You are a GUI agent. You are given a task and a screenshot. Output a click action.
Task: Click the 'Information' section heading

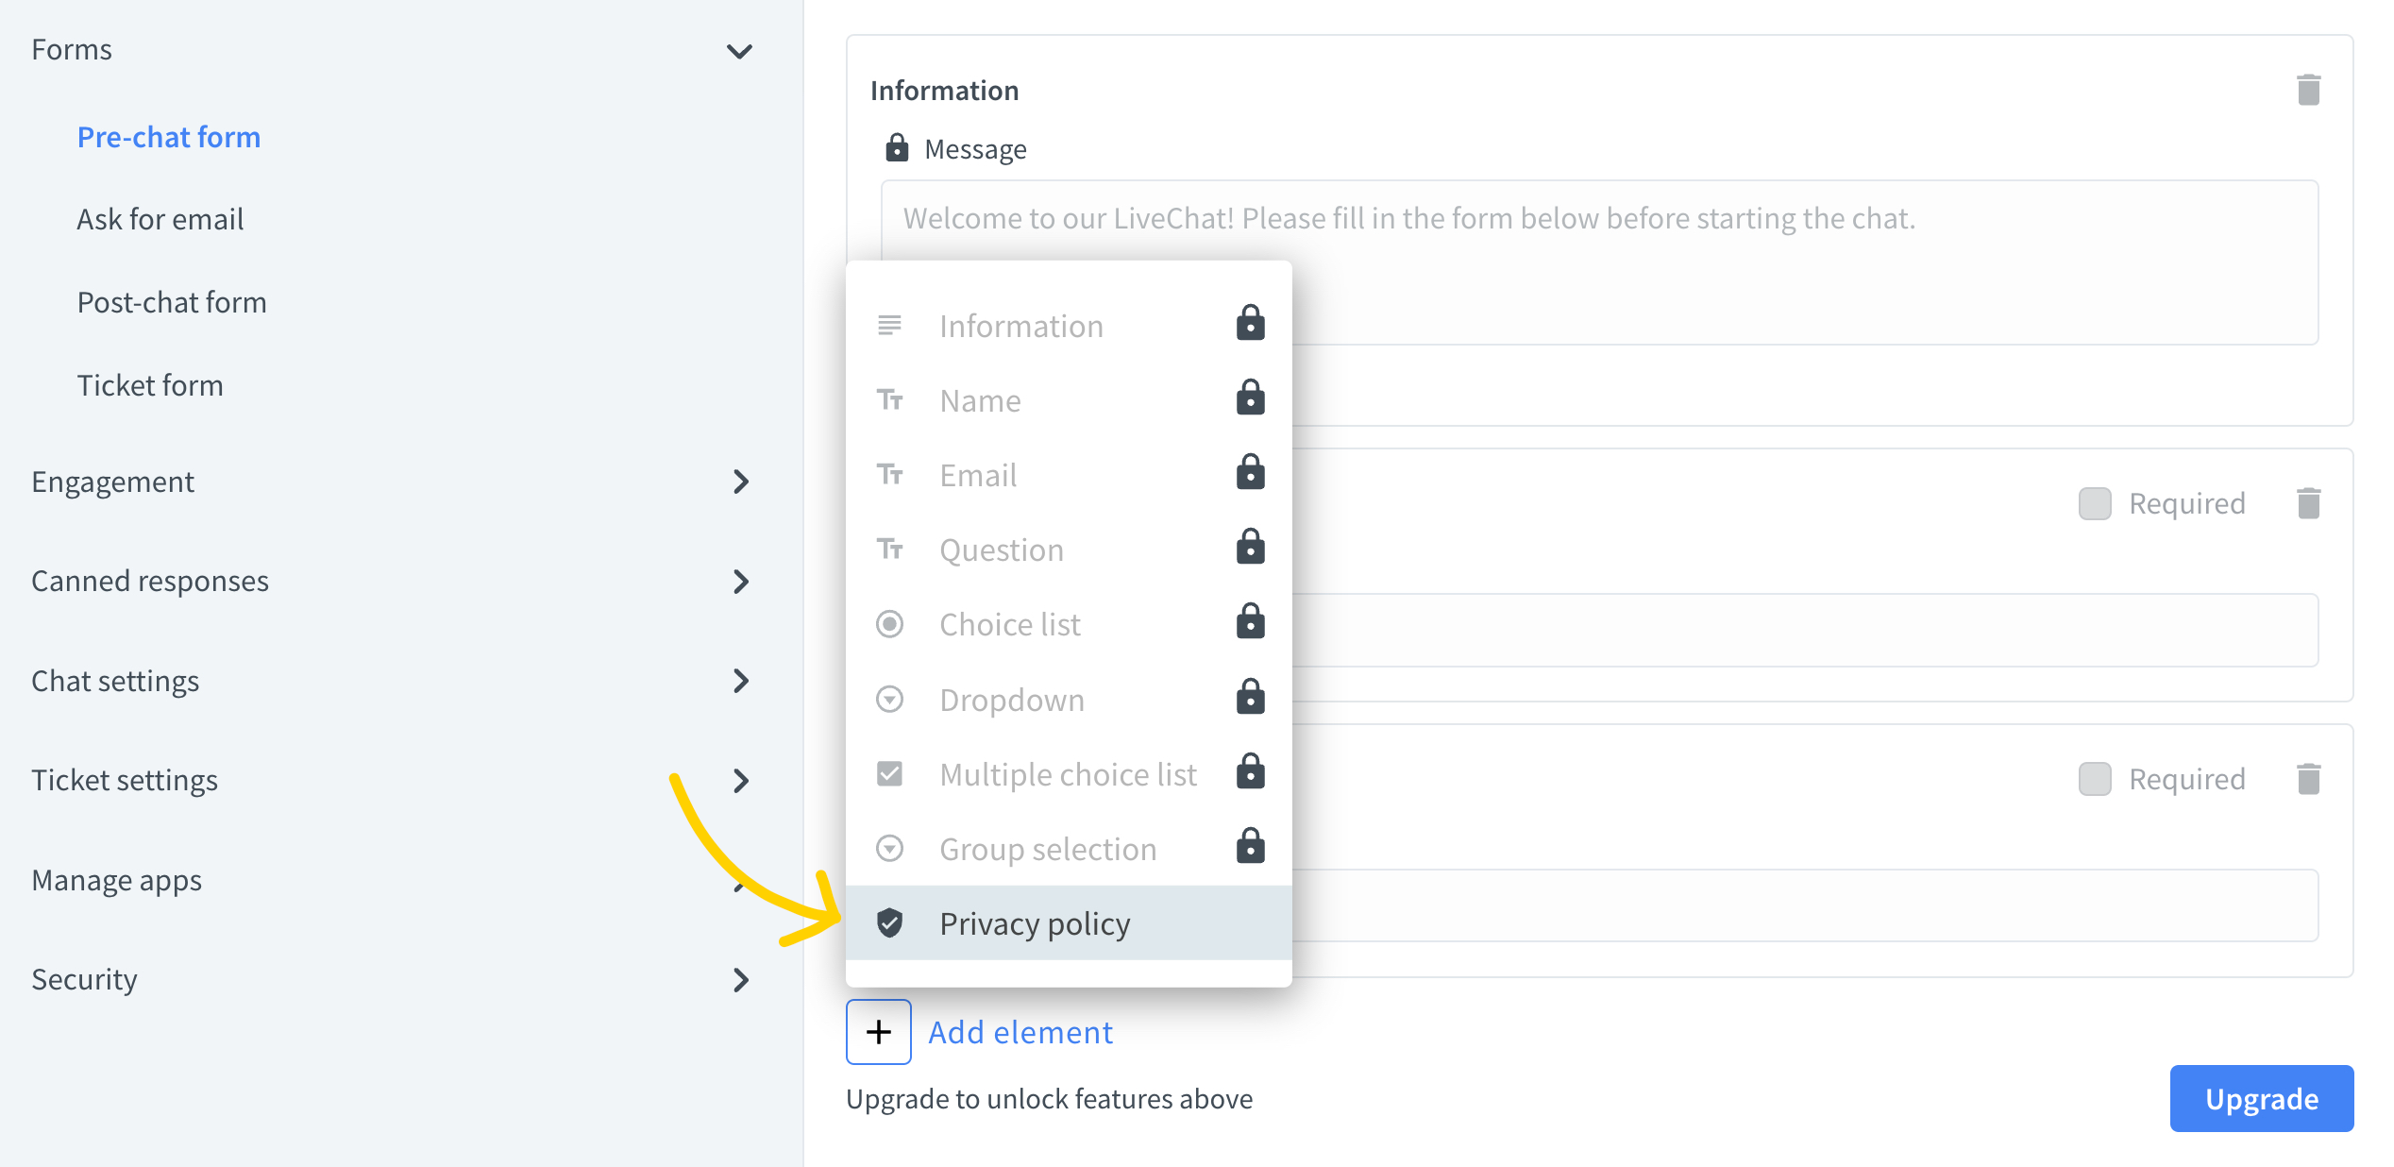pos(944,90)
